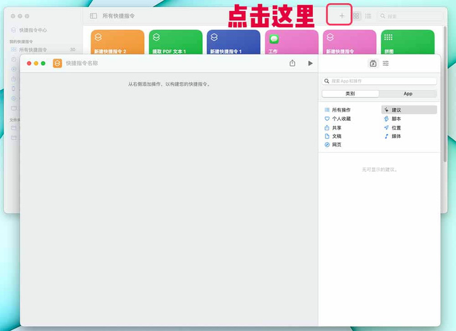This screenshot has width=456, height=331.
Task: Click the orange shortcut icon in the editor title bar
Action: 57,63
